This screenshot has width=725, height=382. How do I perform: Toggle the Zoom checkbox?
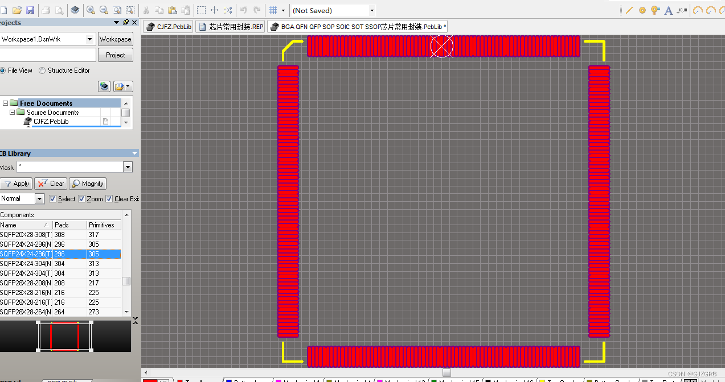(x=82, y=199)
